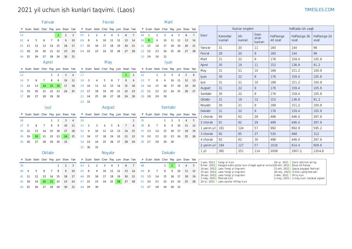Select the 1 yil row label
This screenshot has height=249, width=352.
coord(204,151)
